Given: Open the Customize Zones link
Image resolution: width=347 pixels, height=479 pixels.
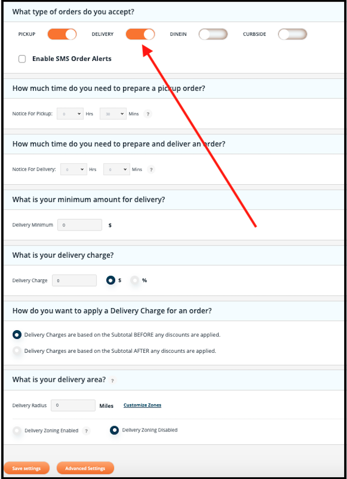Looking at the screenshot, I should click(142, 405).
